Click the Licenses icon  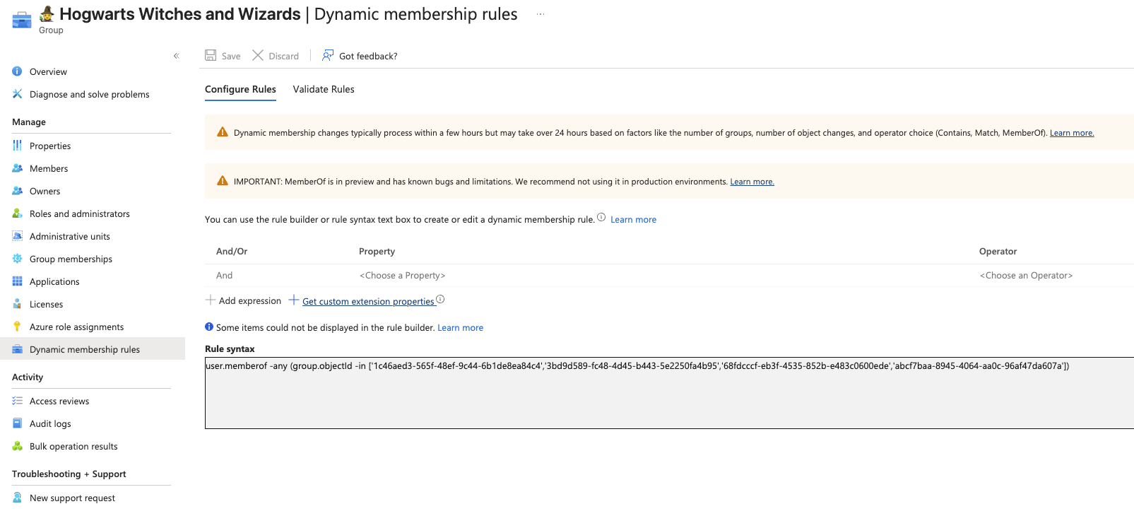click(17, 304)
